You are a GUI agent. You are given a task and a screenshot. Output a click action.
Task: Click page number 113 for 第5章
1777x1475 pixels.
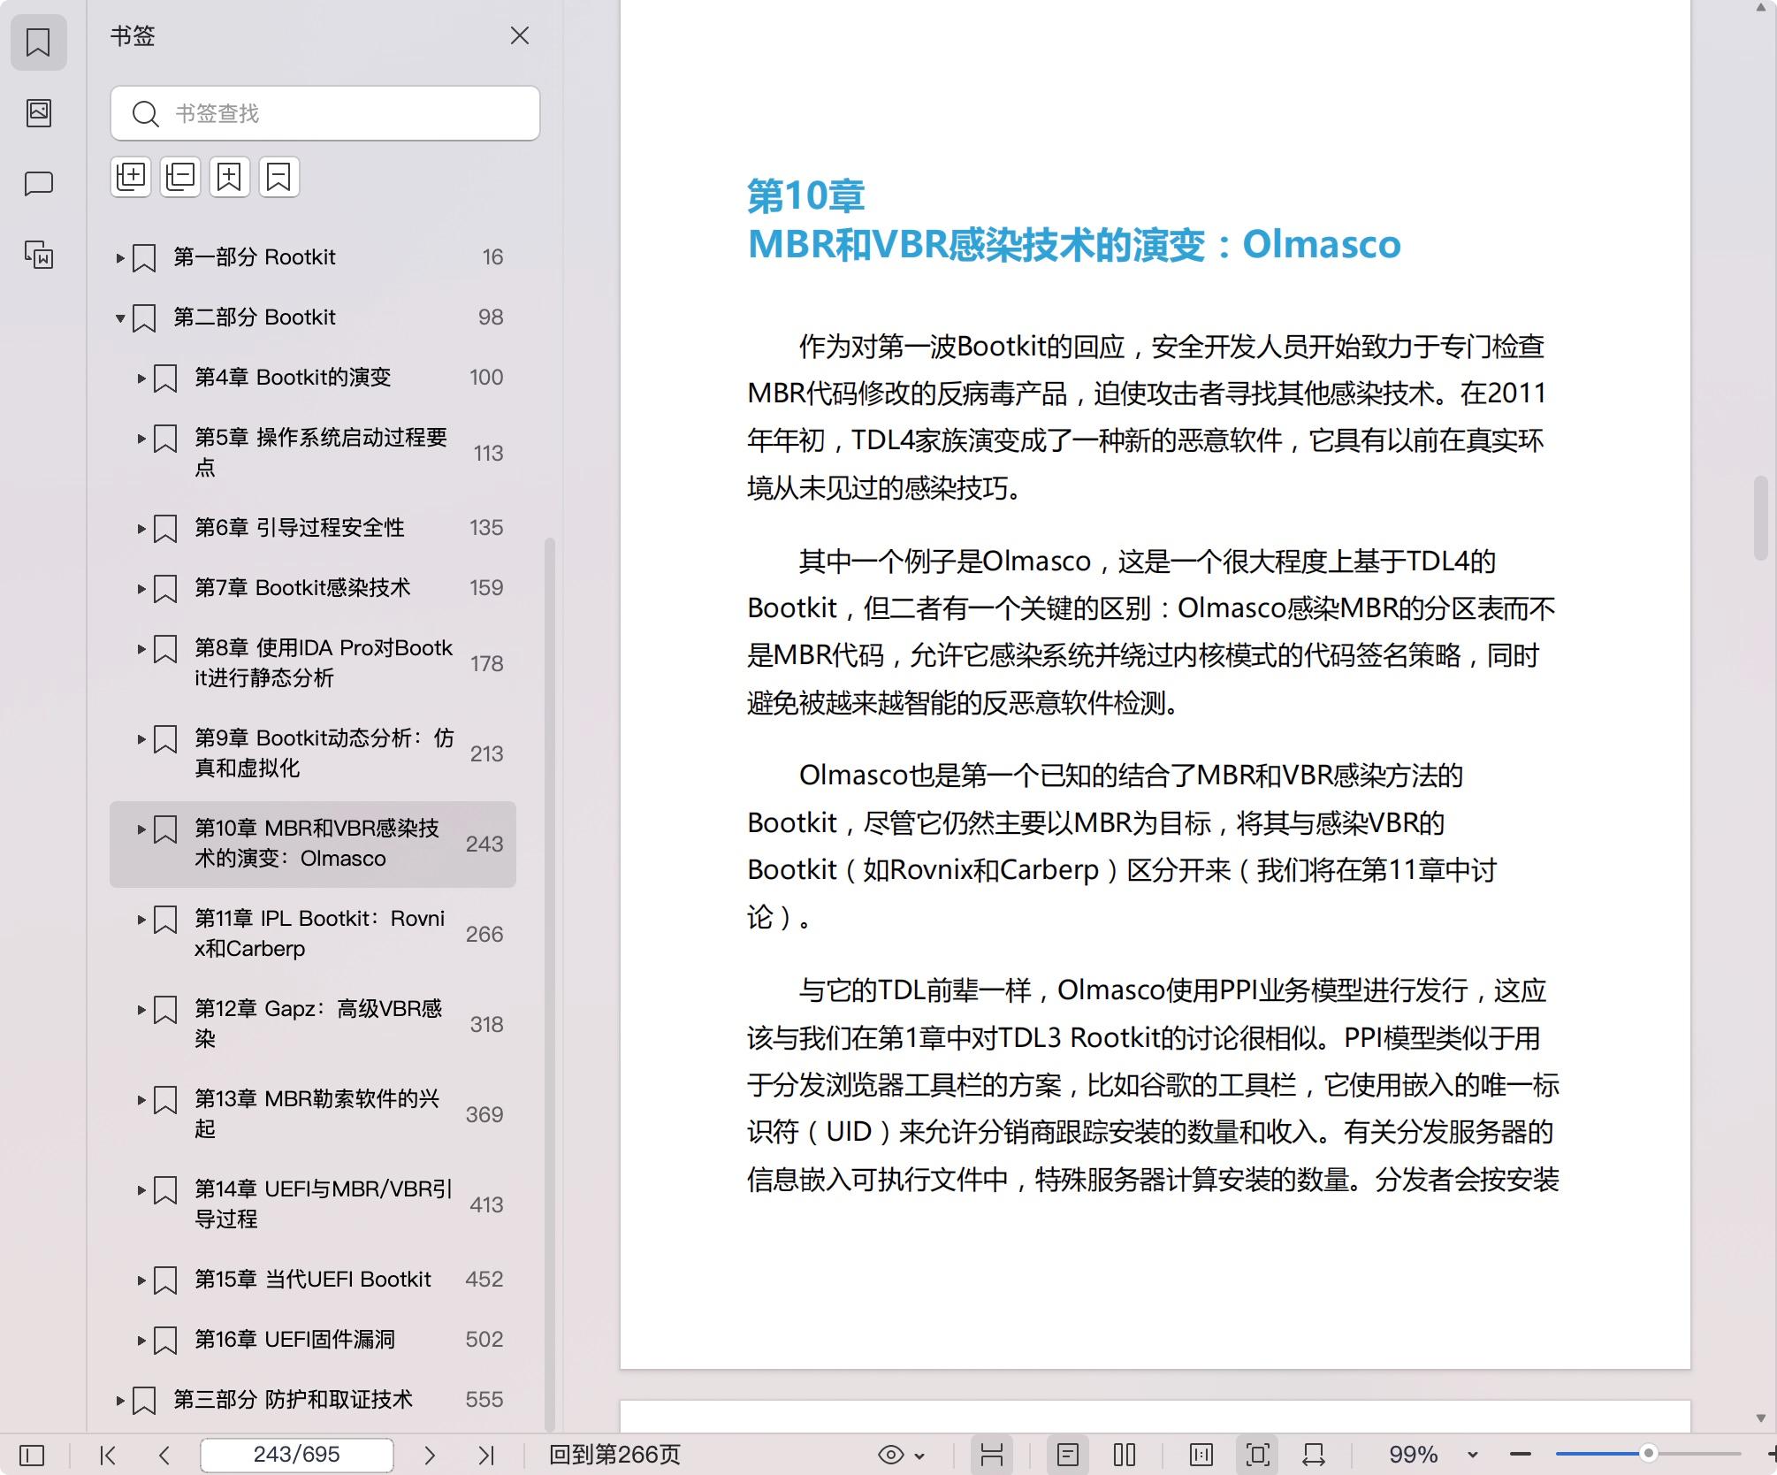click(x=488, y=454)
